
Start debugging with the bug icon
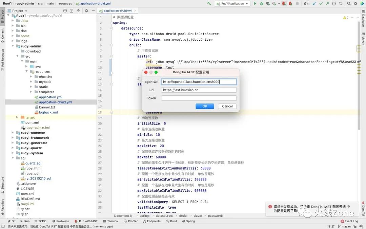[261, 3]
